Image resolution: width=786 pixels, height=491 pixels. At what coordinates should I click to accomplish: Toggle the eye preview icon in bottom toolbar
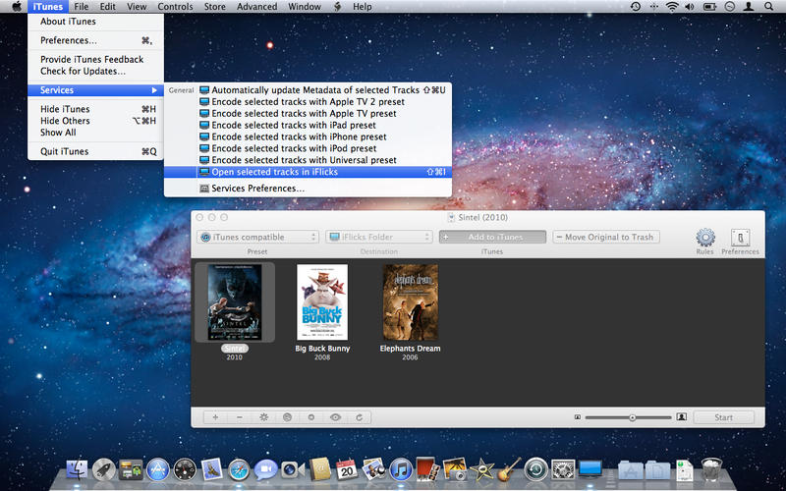coord(335,417)
